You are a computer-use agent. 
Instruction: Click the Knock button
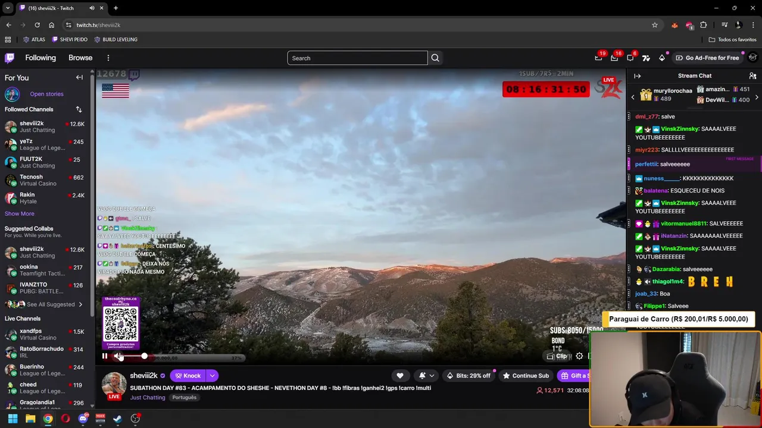[x=187, y=376]
